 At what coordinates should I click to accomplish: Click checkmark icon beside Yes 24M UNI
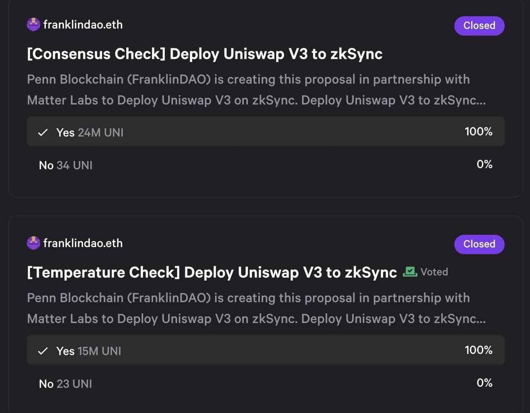coord(43,132)
